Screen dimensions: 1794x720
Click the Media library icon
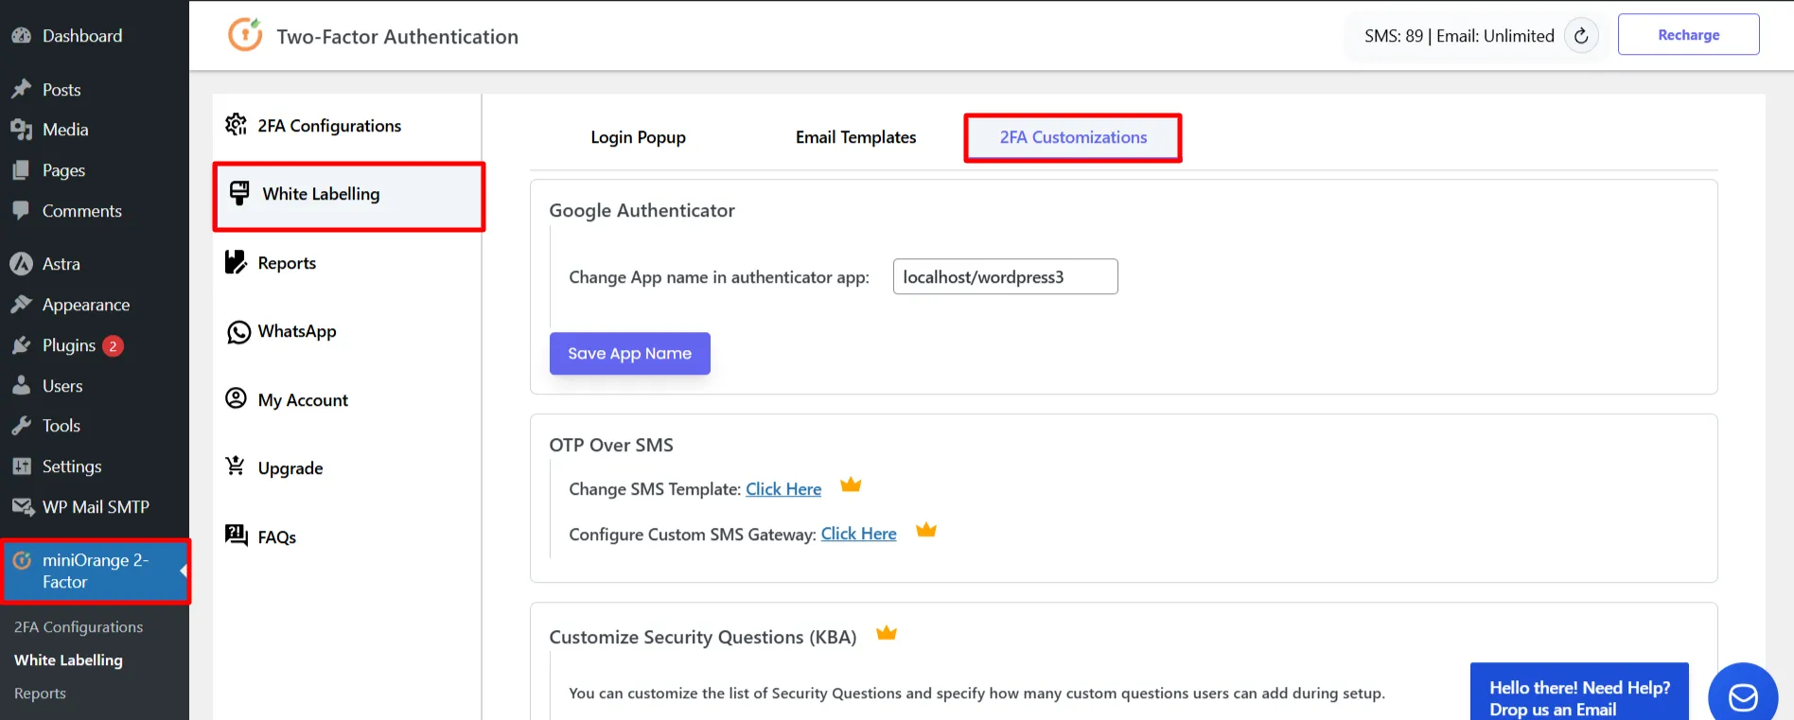pos(21,130)
